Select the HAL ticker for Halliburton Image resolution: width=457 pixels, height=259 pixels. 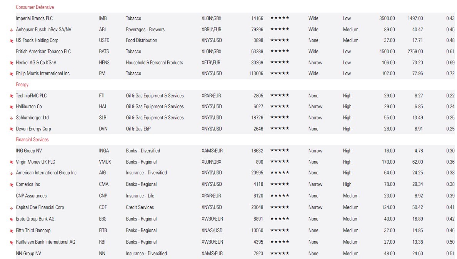click(103, 107)
